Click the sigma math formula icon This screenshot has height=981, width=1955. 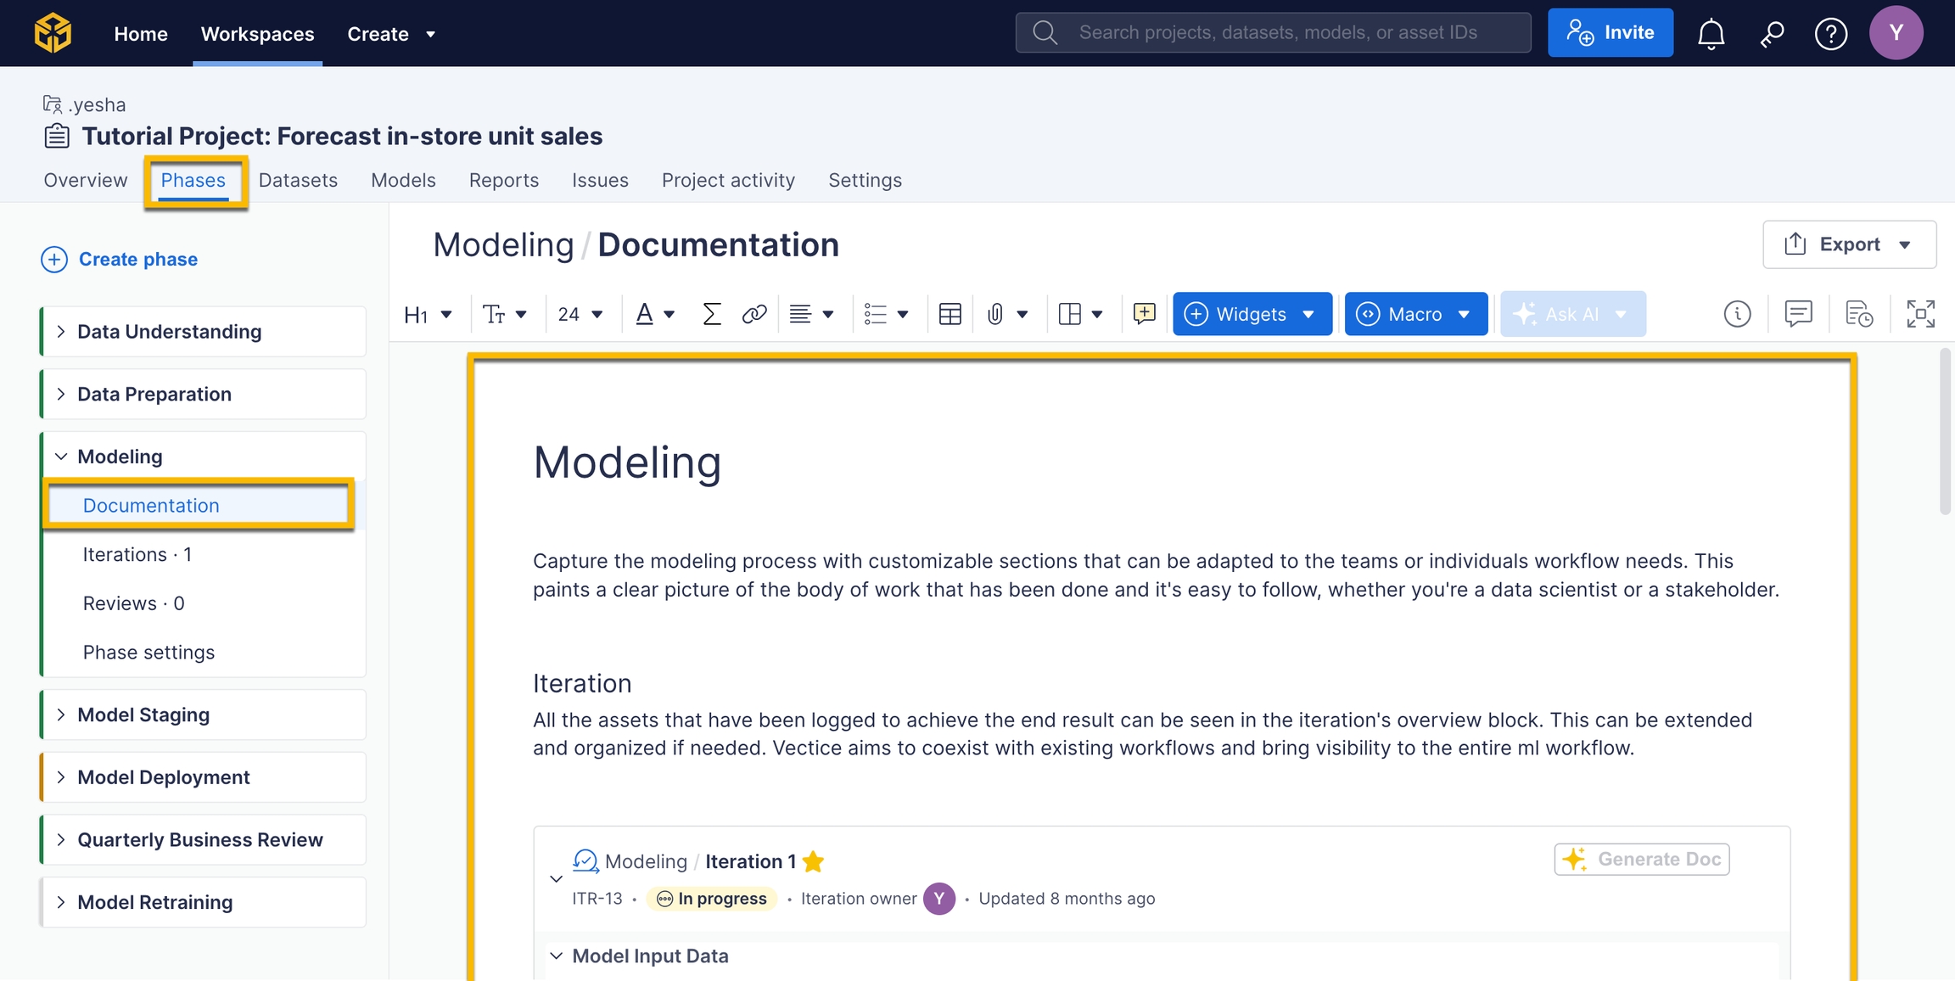coord(711,314)
